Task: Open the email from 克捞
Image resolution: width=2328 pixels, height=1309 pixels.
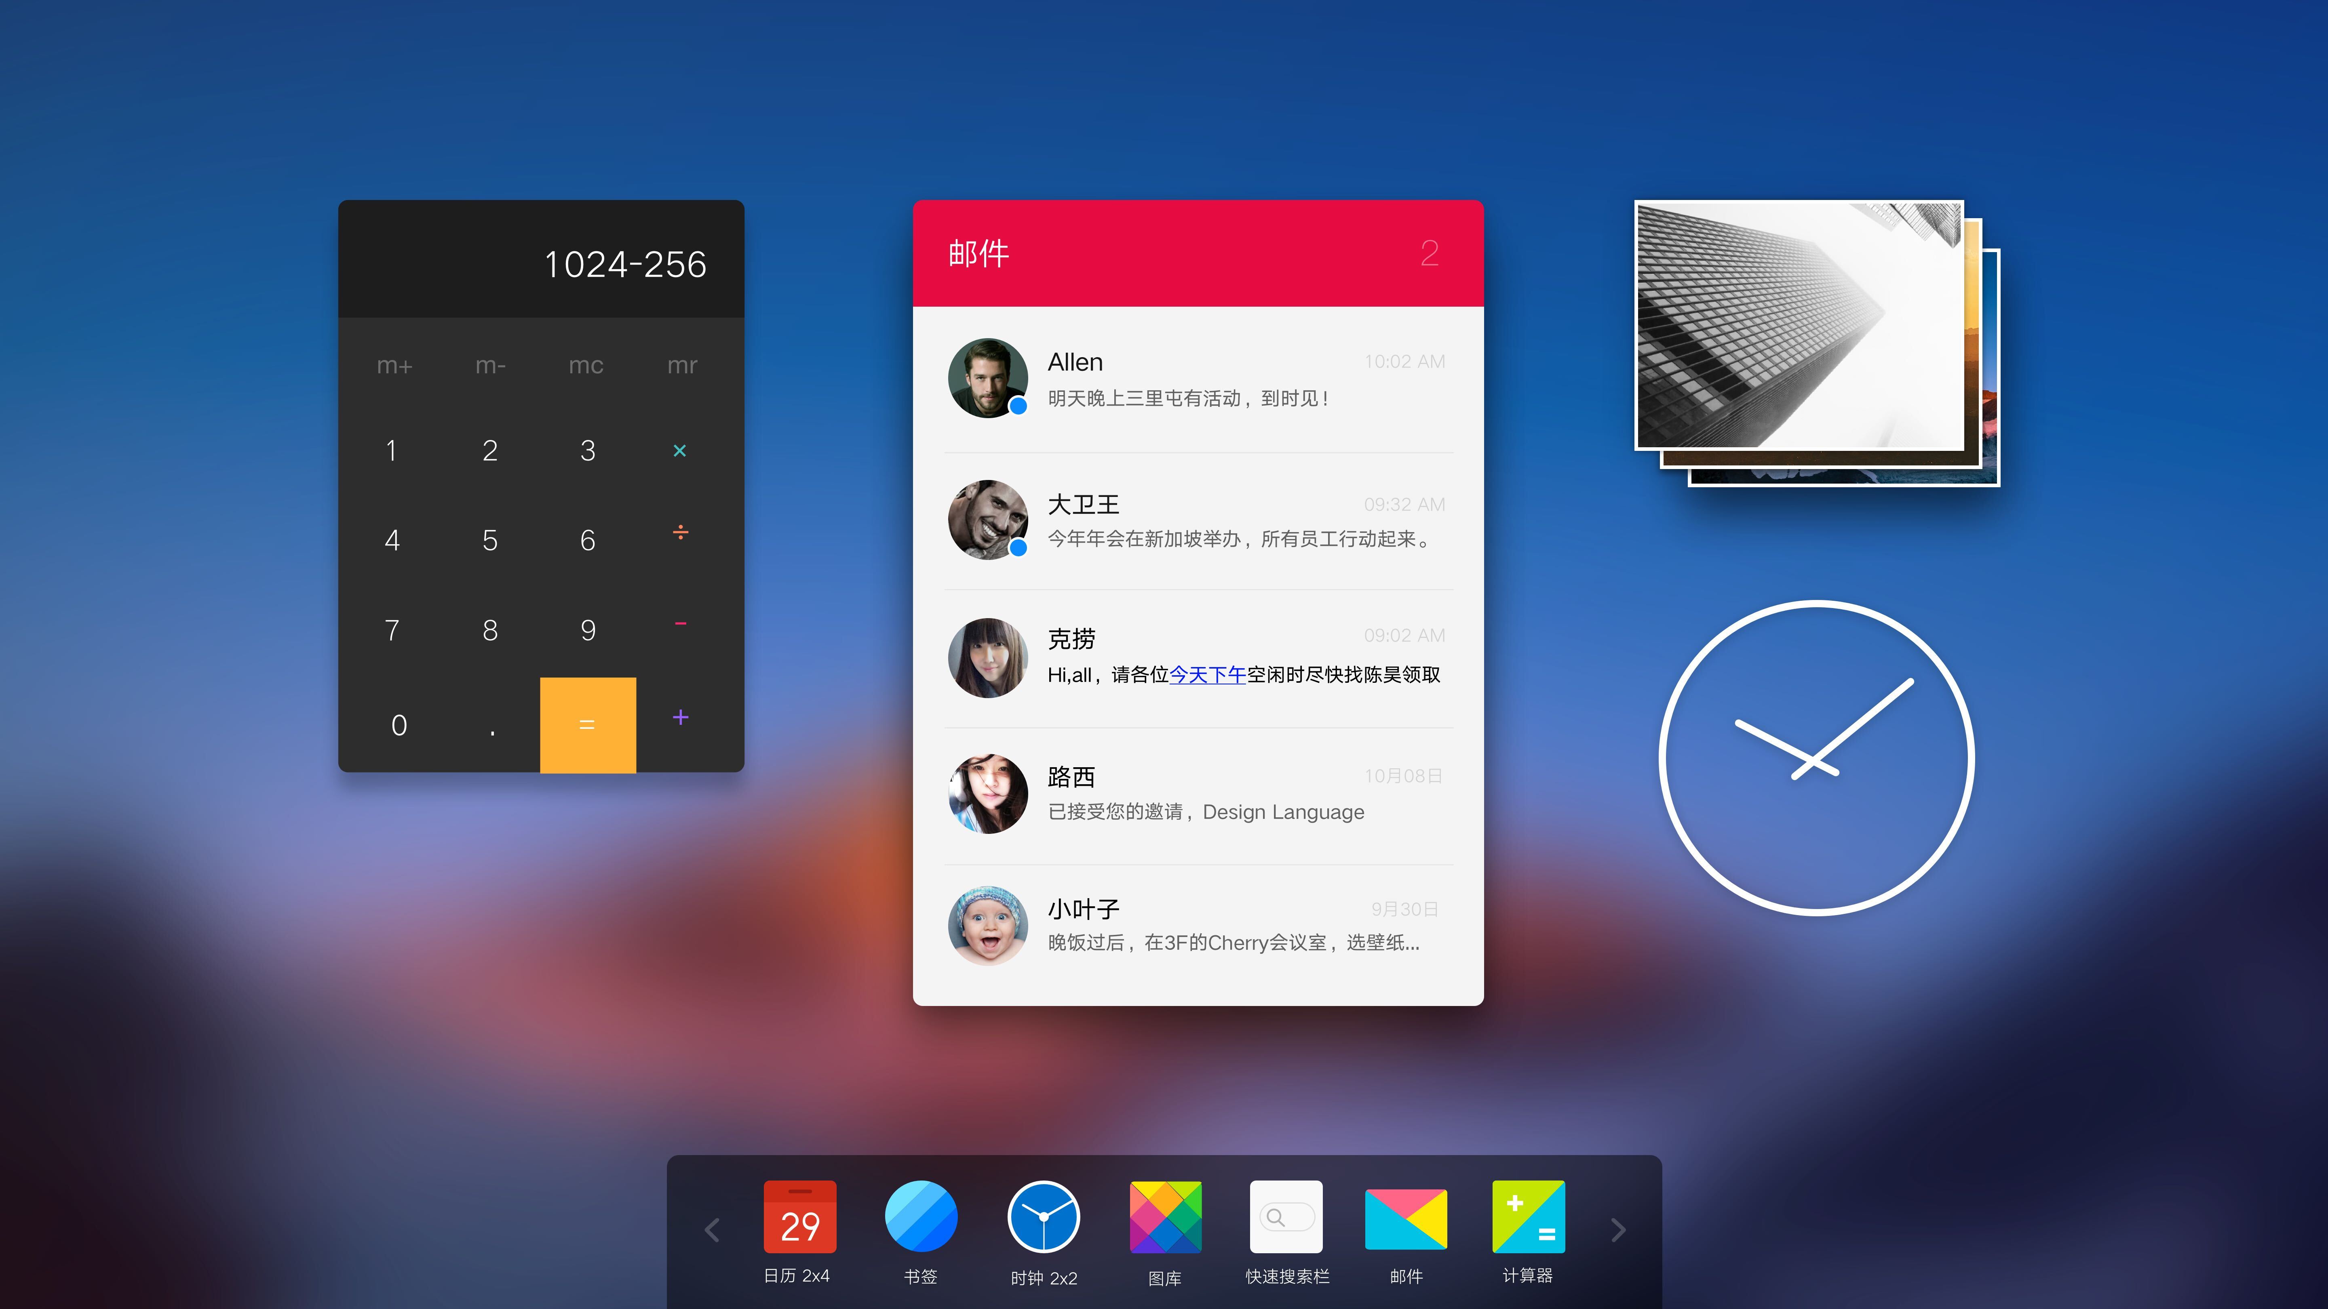Action: click(x=1198, y=659)
